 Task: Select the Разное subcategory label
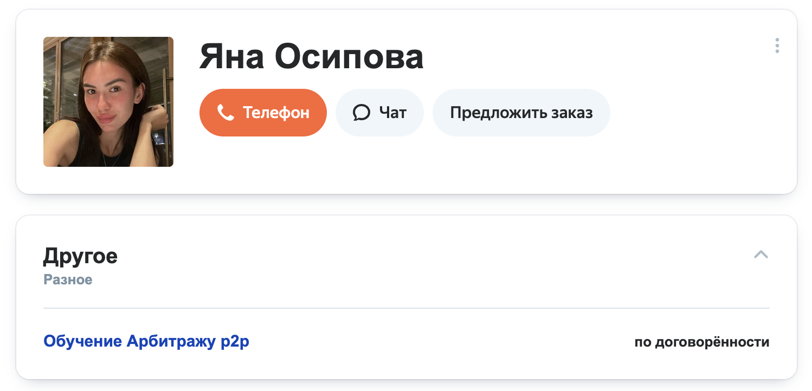click(68, 279)
